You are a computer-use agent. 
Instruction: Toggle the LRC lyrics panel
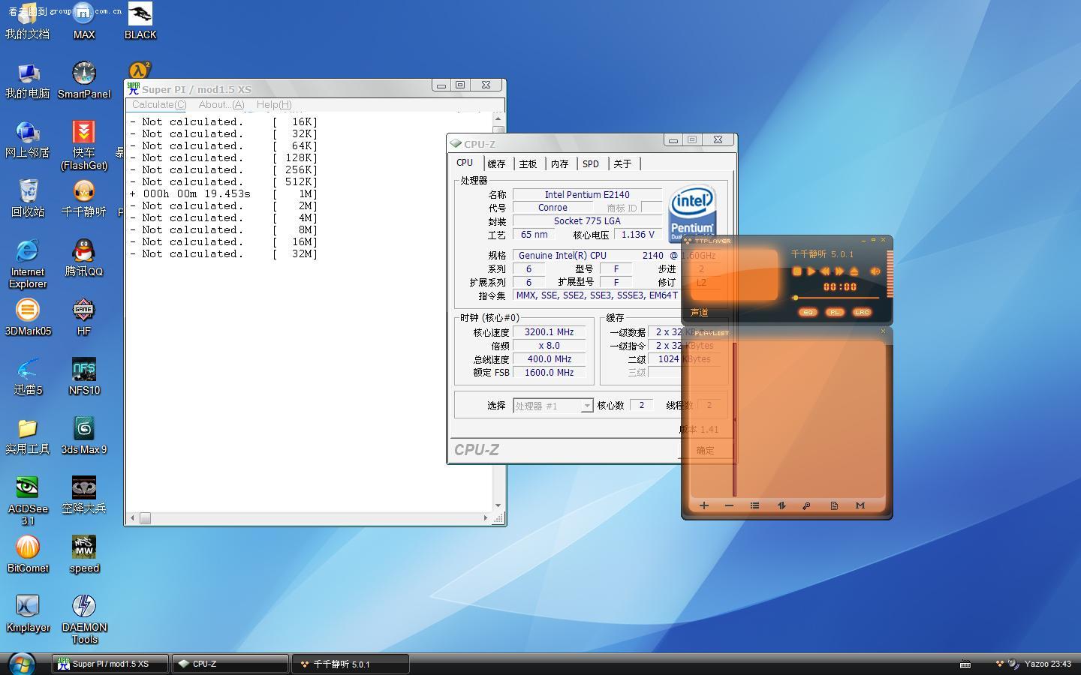(x=861, y=312)
